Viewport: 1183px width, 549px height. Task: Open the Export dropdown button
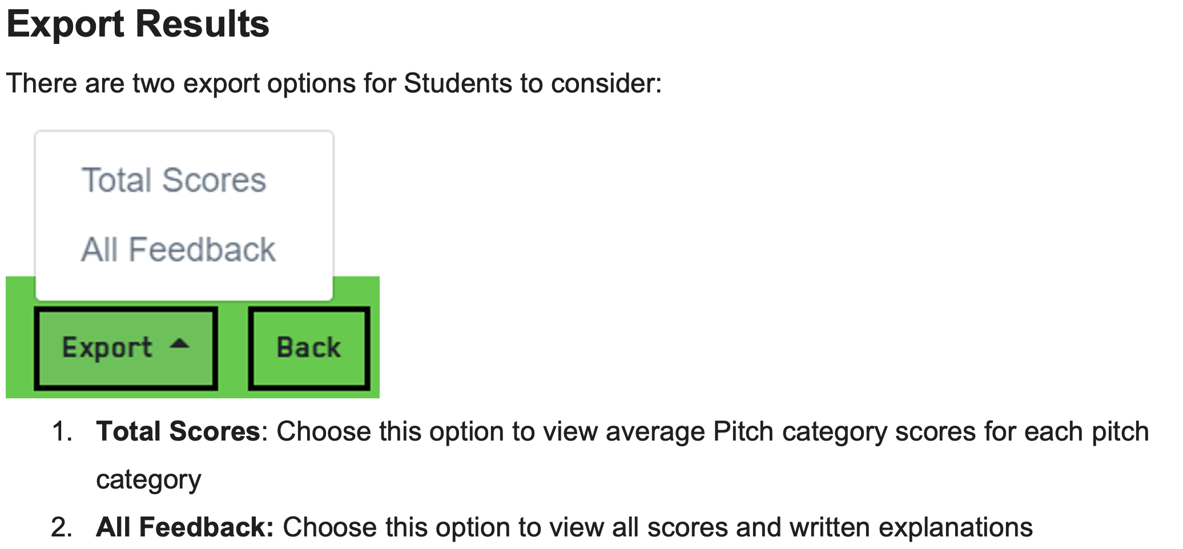[126, 348]
